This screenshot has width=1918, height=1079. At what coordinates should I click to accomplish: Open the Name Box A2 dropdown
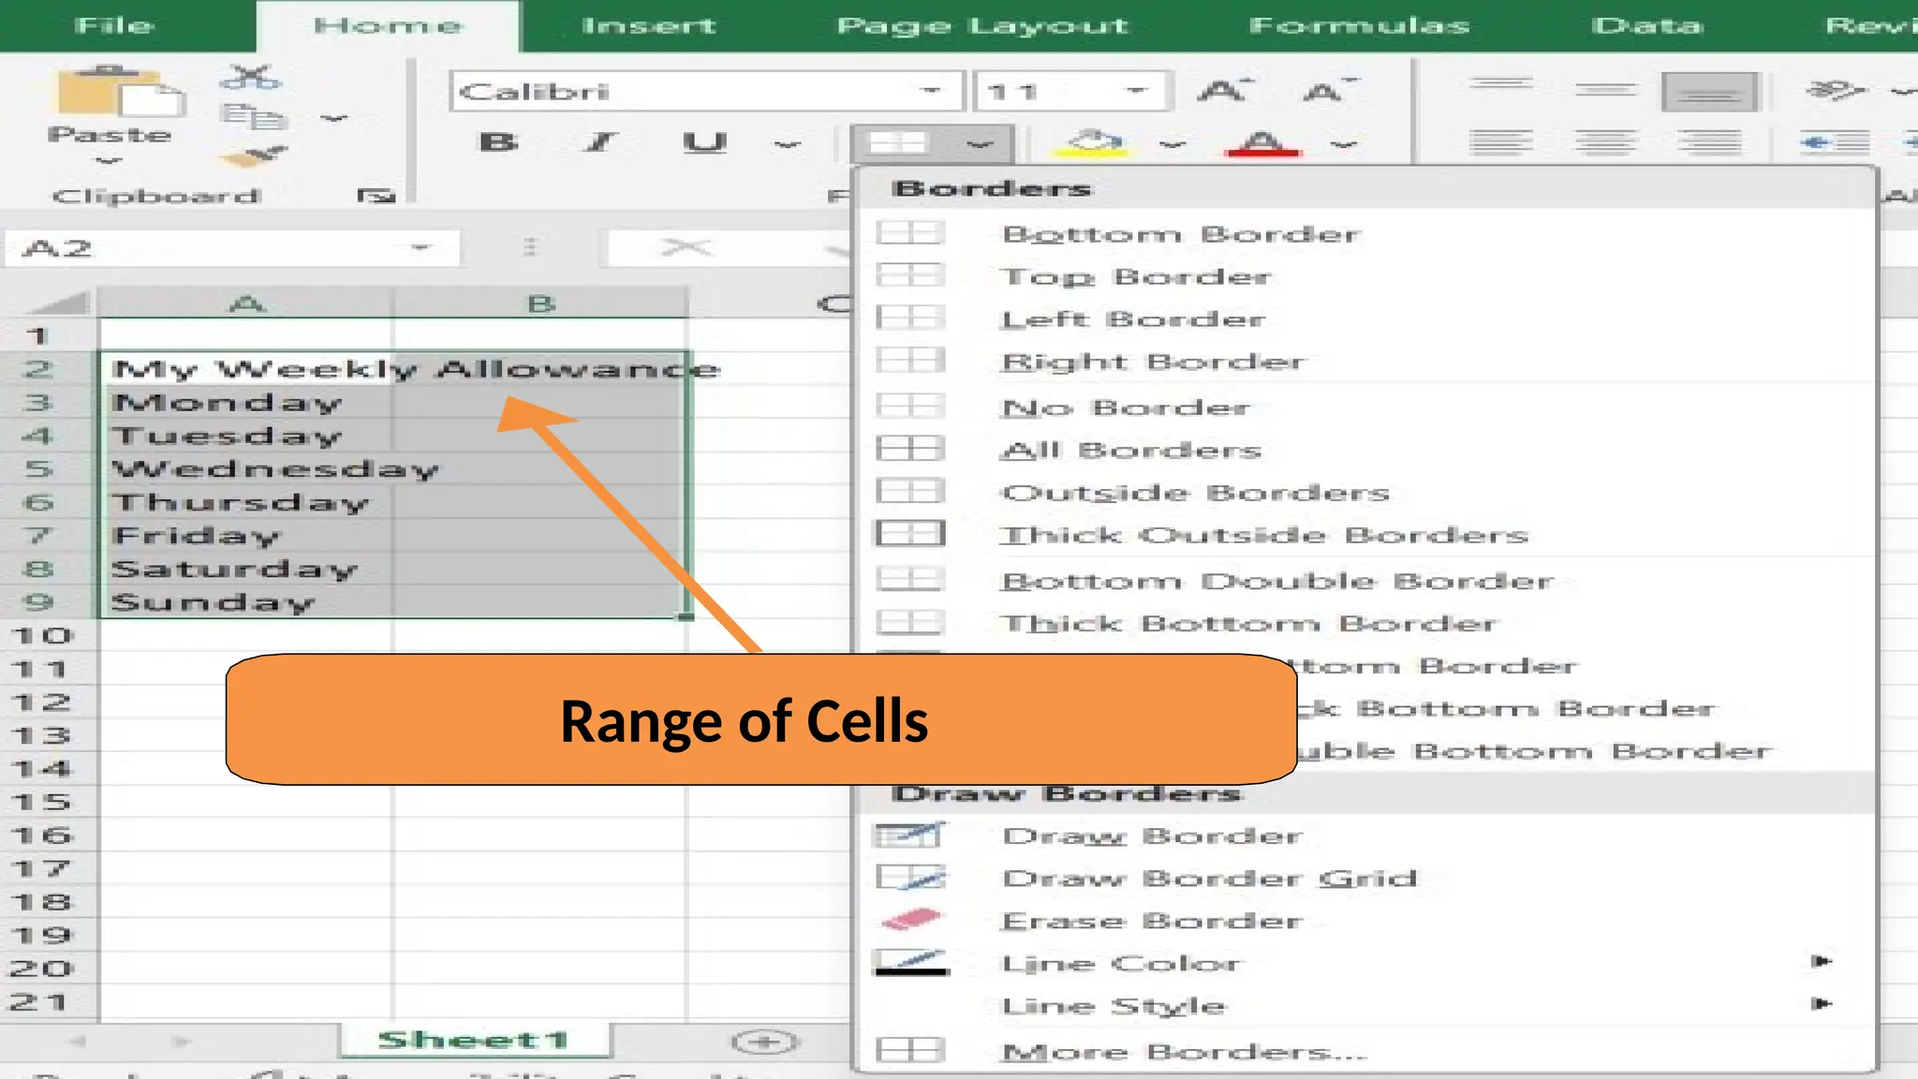pos(420,247)
